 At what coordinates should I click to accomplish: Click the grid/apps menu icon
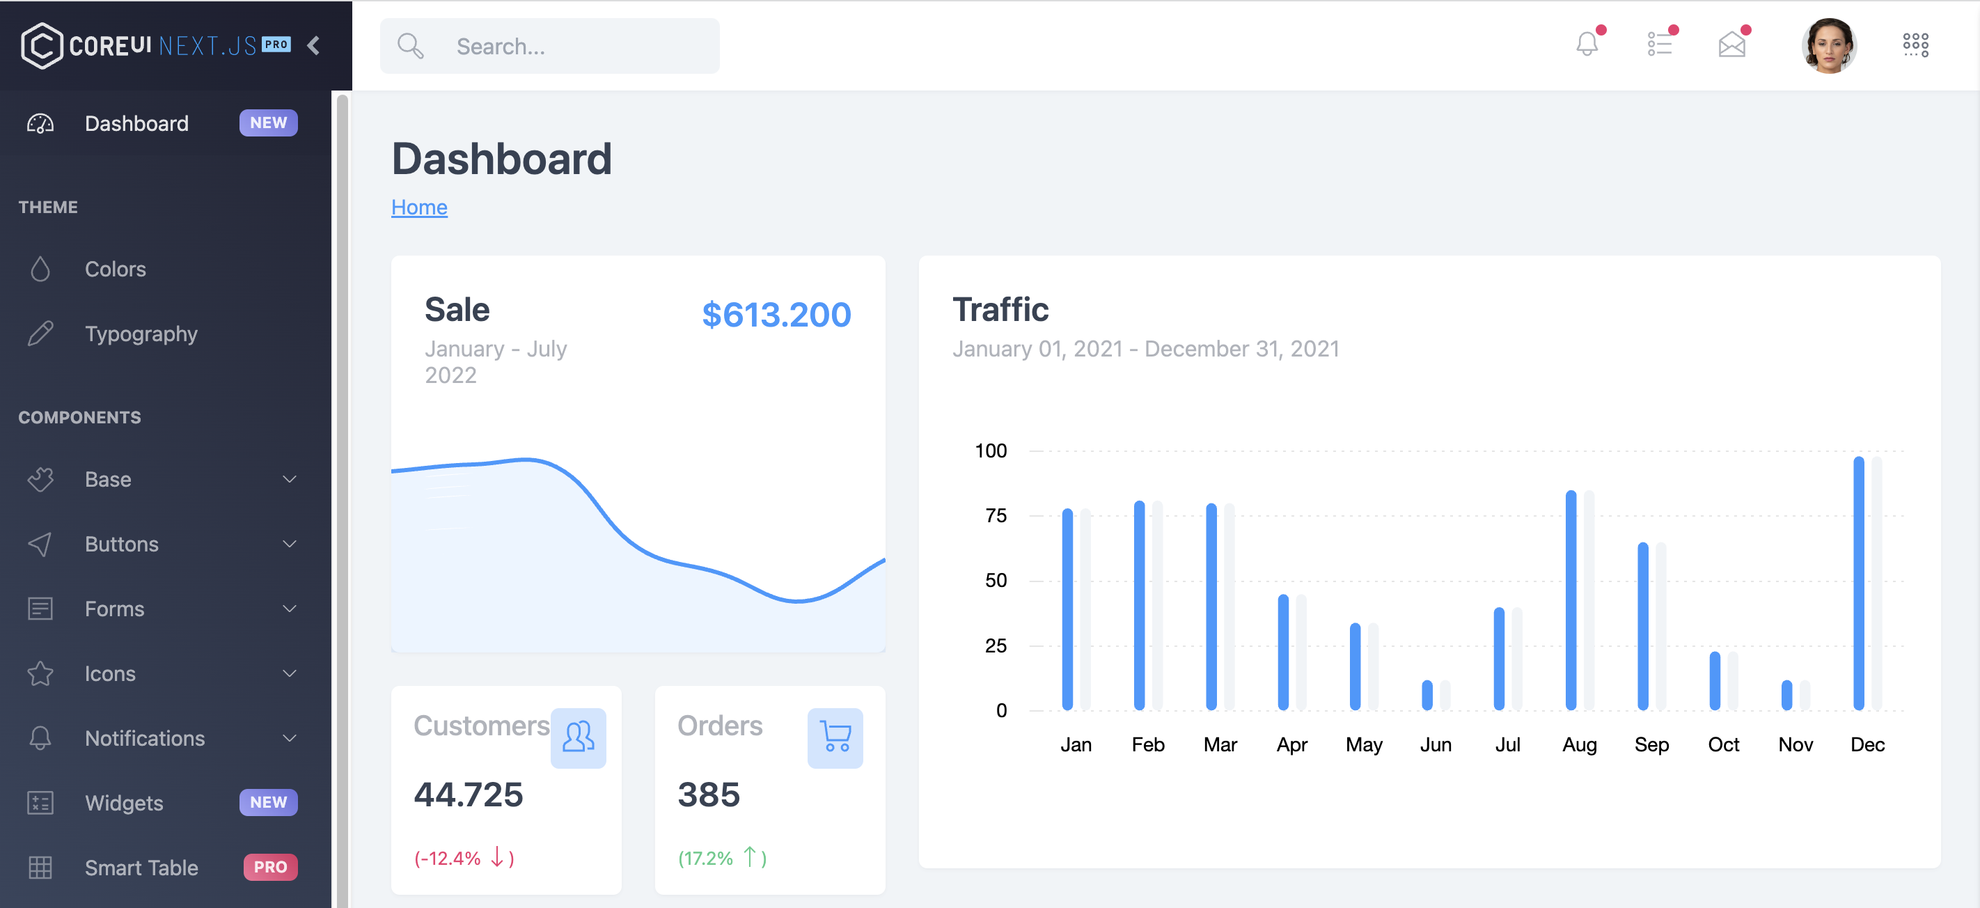pos(1915,45)
